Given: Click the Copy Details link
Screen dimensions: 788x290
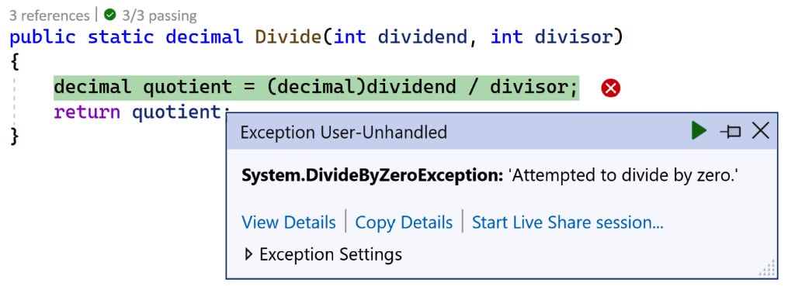Looking at the screenshot, I should pos(404,223).
